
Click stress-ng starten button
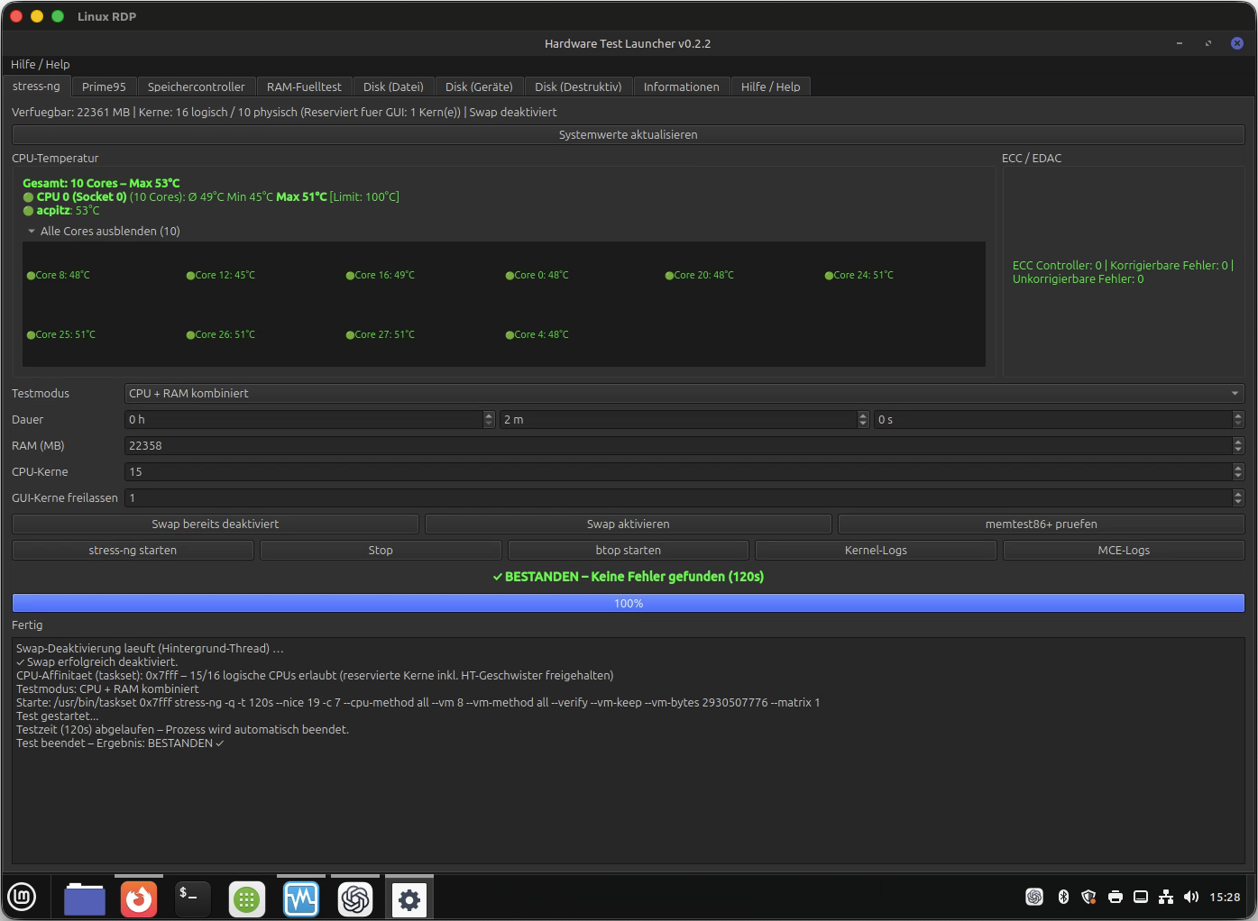click(x=133, y=550)
